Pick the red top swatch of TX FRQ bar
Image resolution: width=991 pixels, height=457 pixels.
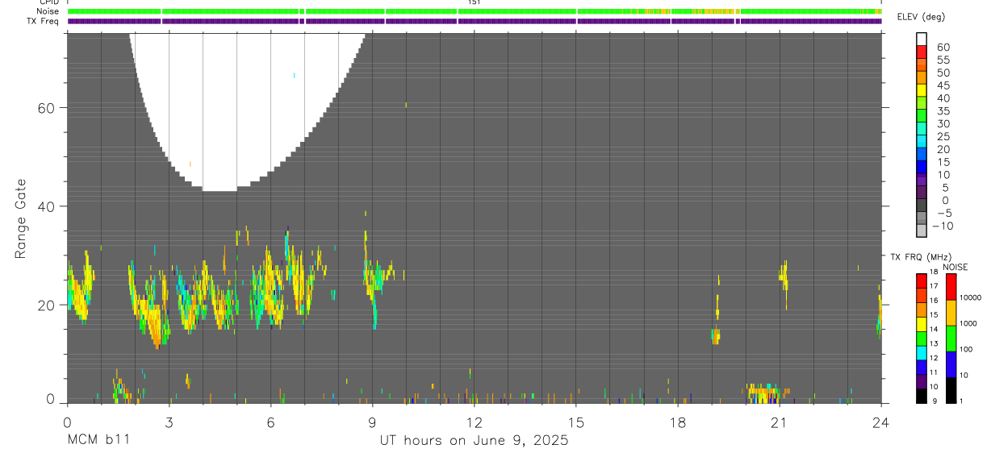tap(922, 280)
